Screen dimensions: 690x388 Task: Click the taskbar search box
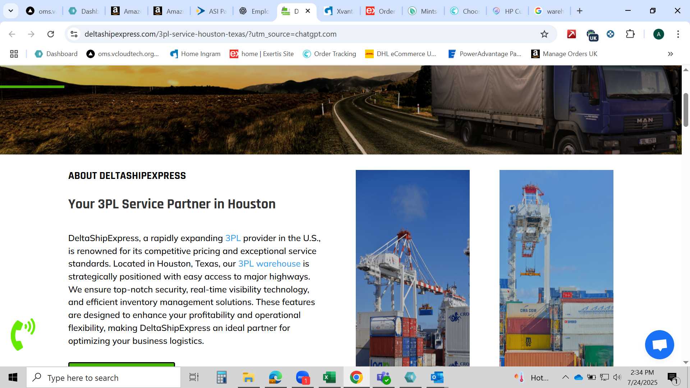pyautogui.click(x=103, y=378)
